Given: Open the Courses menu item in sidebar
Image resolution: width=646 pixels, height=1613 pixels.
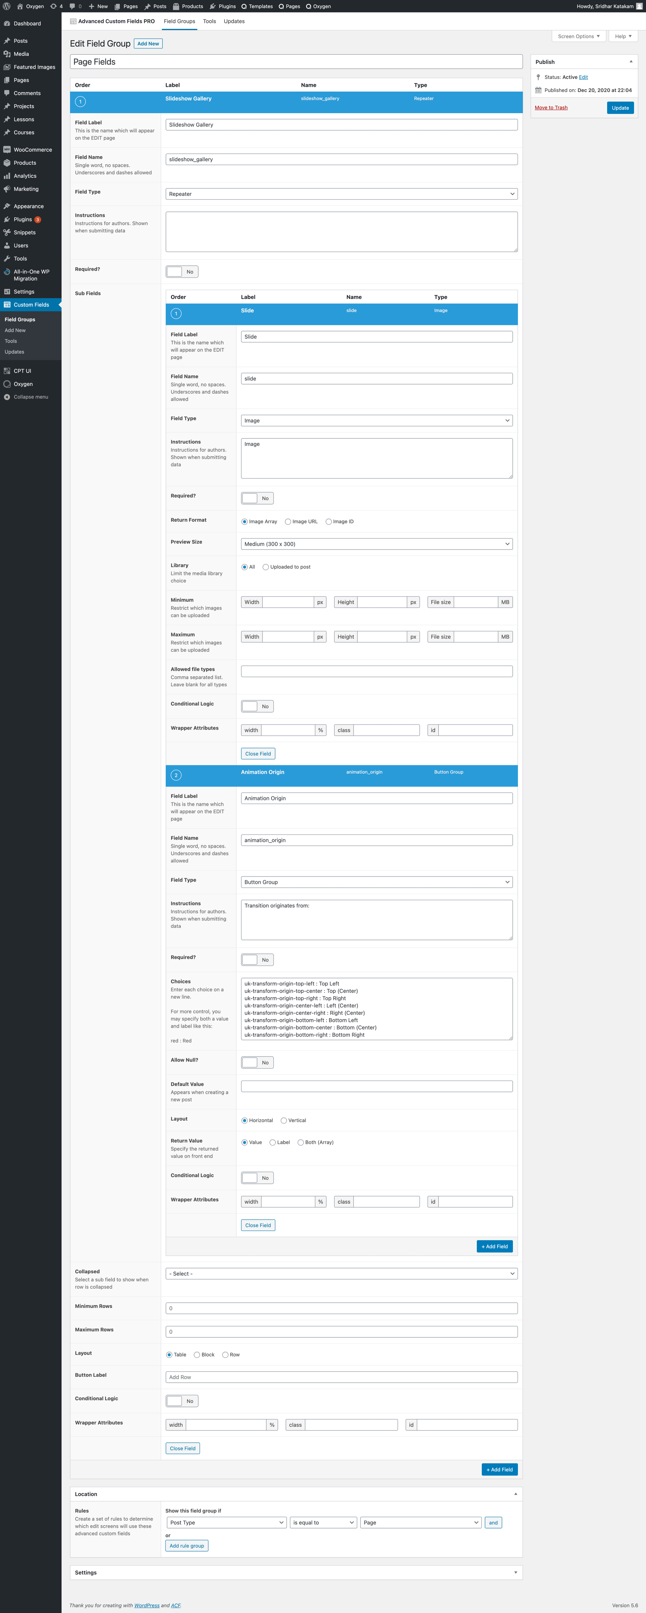Looking at the screenshot, I should [x=24, y=133].
